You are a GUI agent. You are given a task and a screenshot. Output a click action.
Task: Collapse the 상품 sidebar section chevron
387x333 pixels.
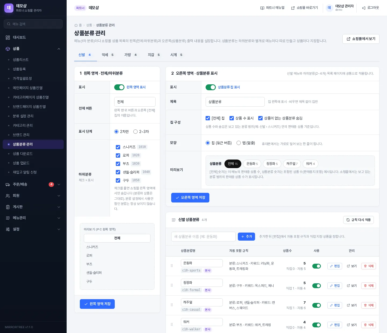click(x=59, y=49)
